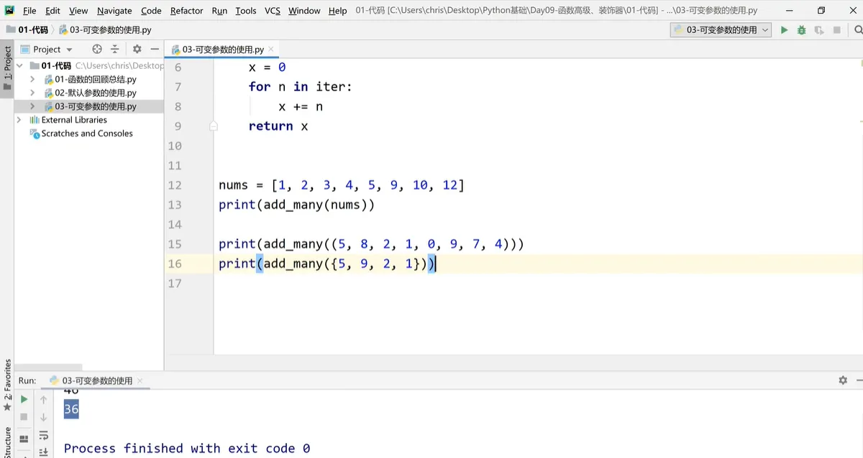This screenshot has width=863, height=458.
Task: Hide the Project panel with minus icon
Action: pos(154,50)
